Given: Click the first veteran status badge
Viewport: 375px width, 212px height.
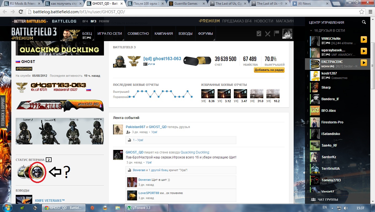Looking at the screenshot, I should (x=21, y=173).
